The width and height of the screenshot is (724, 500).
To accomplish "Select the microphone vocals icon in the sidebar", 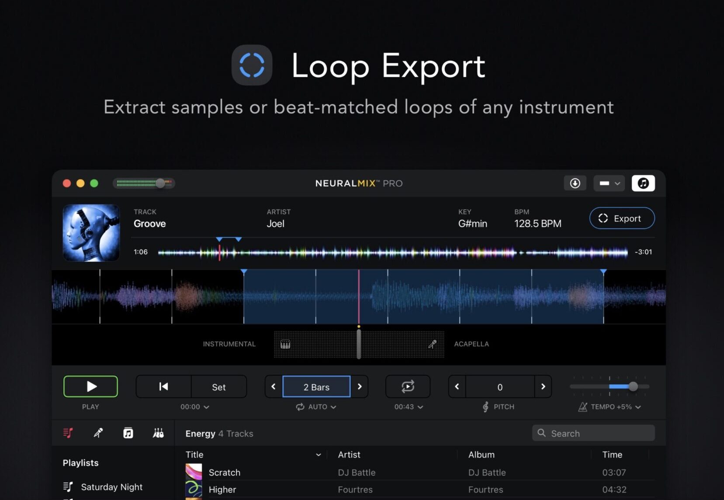I will [98, 433].
